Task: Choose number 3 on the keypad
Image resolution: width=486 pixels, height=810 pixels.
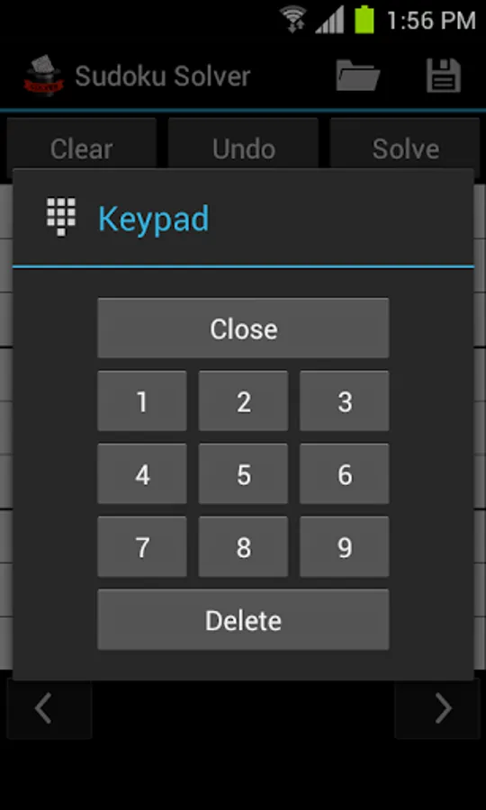Action: pos(345,400)
